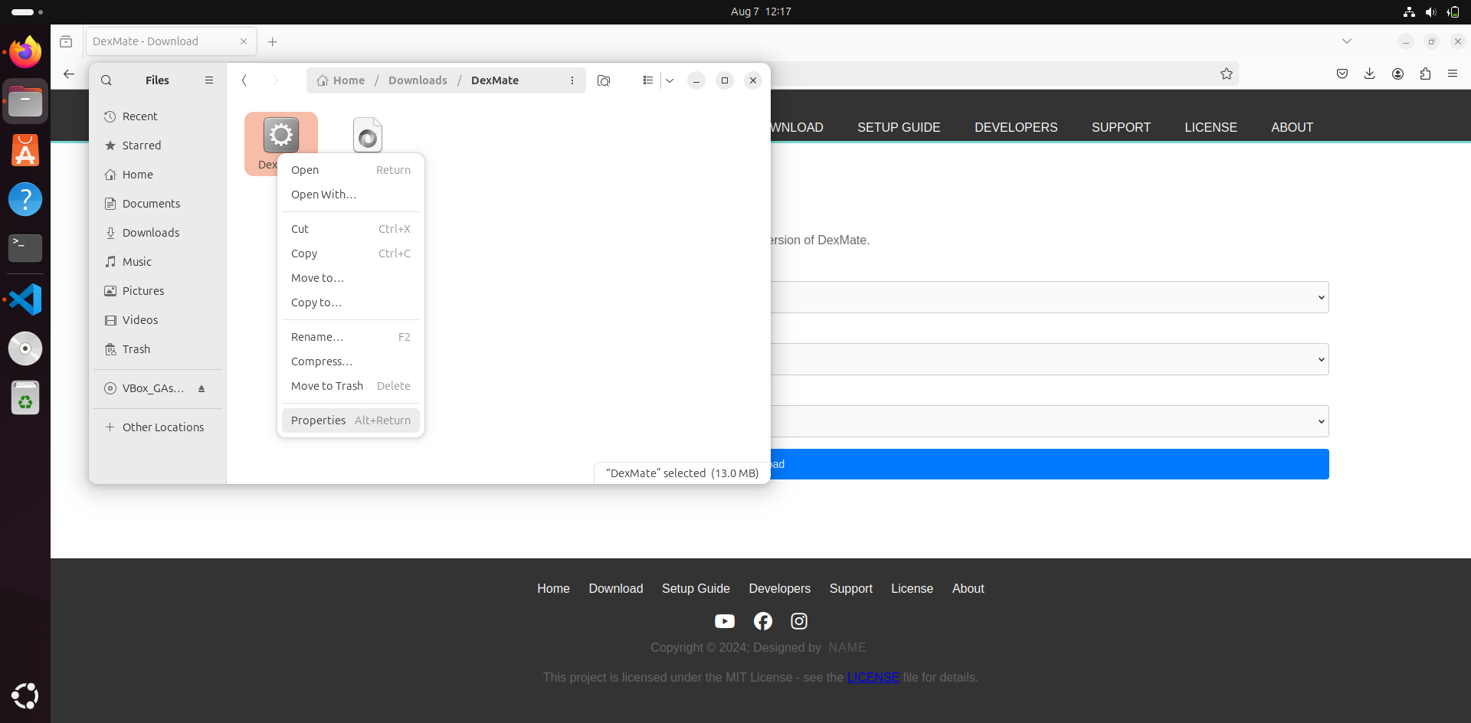Screen dimensions: 1471x723
Task: Eject the VBox_GAs volume
Action: tap(201, 388)
